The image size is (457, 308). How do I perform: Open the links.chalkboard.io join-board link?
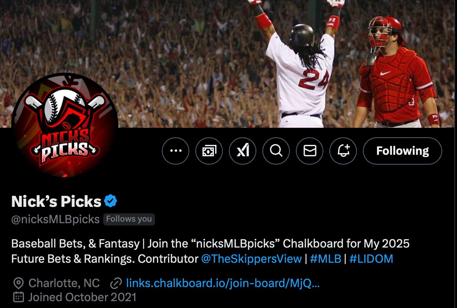tap(223, 283)
